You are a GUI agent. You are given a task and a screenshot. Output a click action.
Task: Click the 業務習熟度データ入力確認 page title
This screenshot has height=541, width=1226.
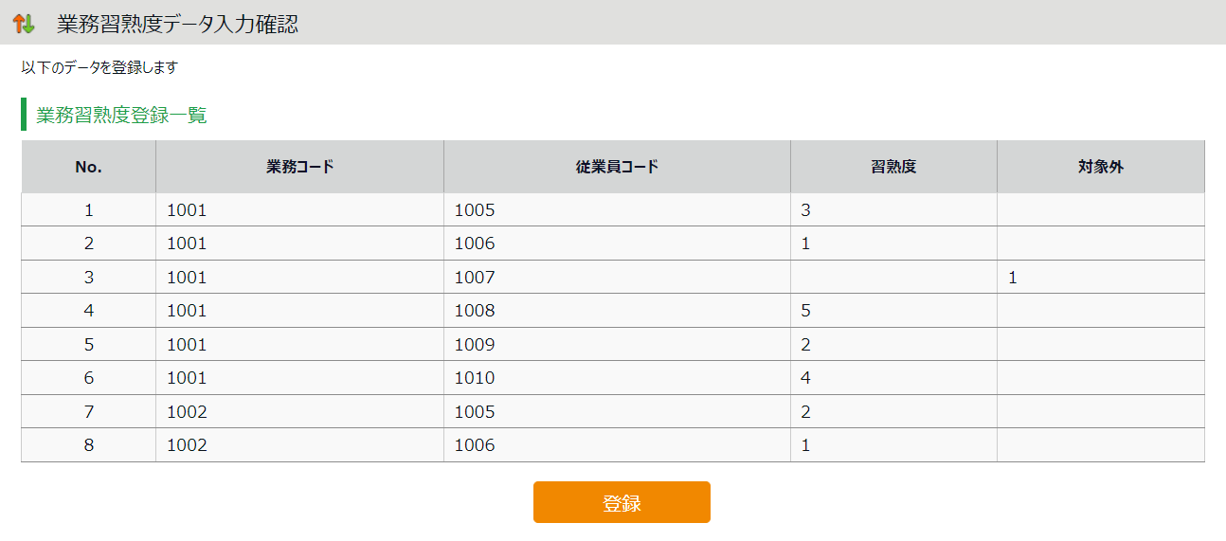pyautogui.click(x=177, y=24)
